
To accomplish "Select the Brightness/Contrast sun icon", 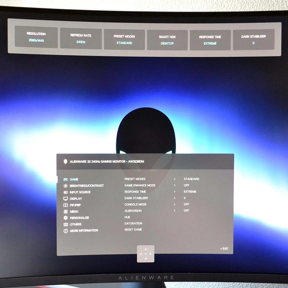I will [65, 186].
